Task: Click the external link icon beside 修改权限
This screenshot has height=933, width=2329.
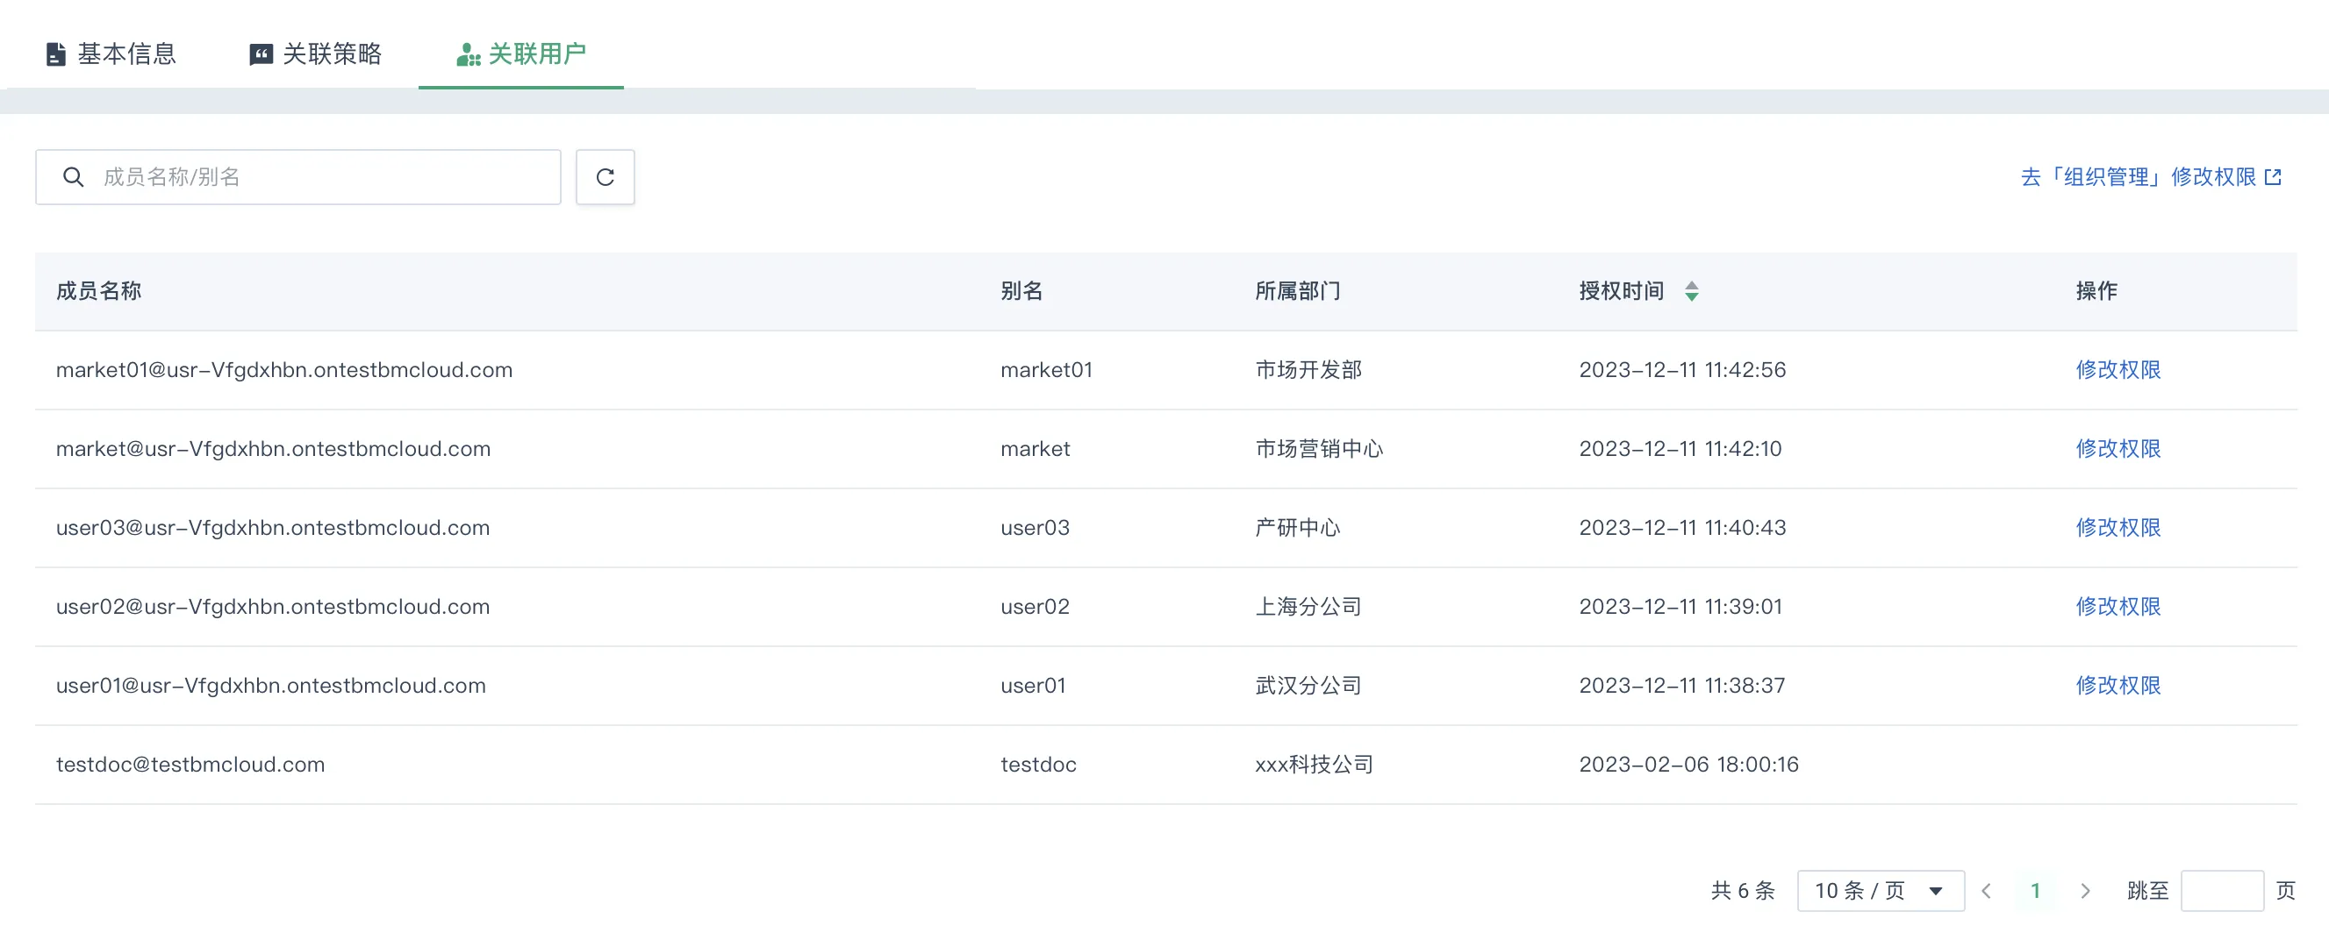Action: click(x=2273, y=177)
